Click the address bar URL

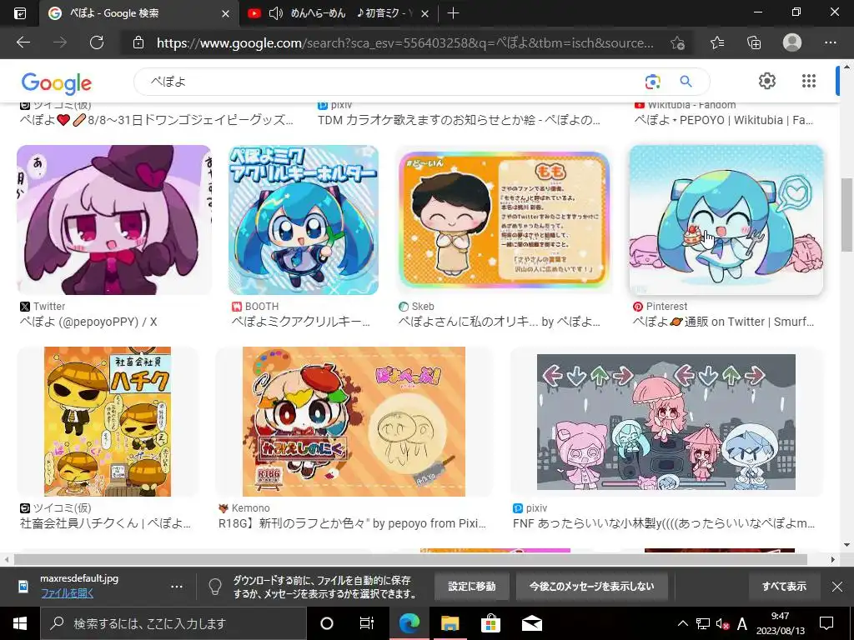tap(404, 43)
